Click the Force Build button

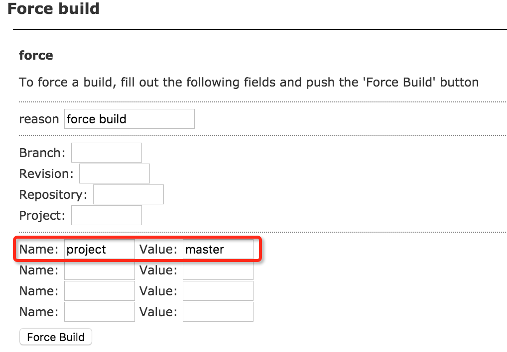(55, 337)
